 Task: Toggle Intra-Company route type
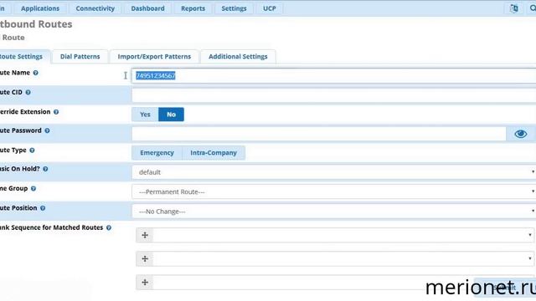[214, 153]
